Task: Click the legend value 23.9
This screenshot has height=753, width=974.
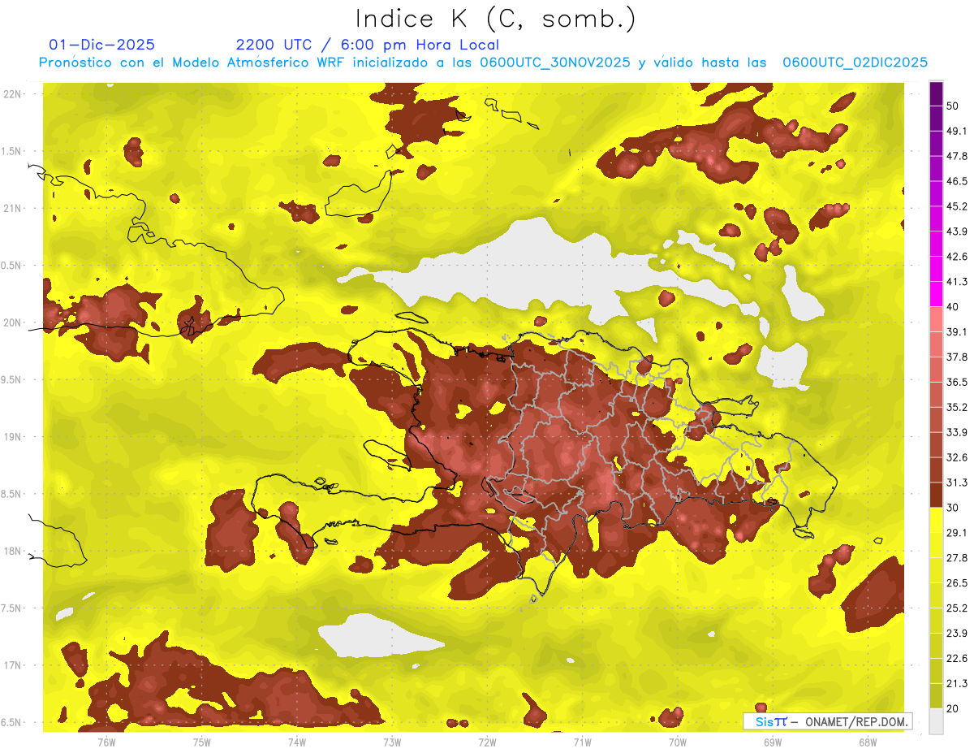Action: [956, 634]
